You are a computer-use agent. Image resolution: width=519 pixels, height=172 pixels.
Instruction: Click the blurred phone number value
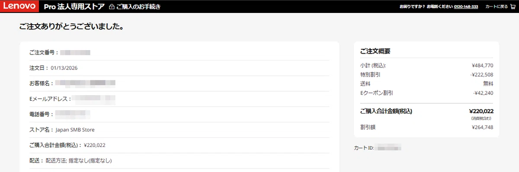73,115
